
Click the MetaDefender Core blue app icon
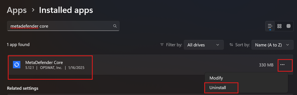[x=16, y=65]
